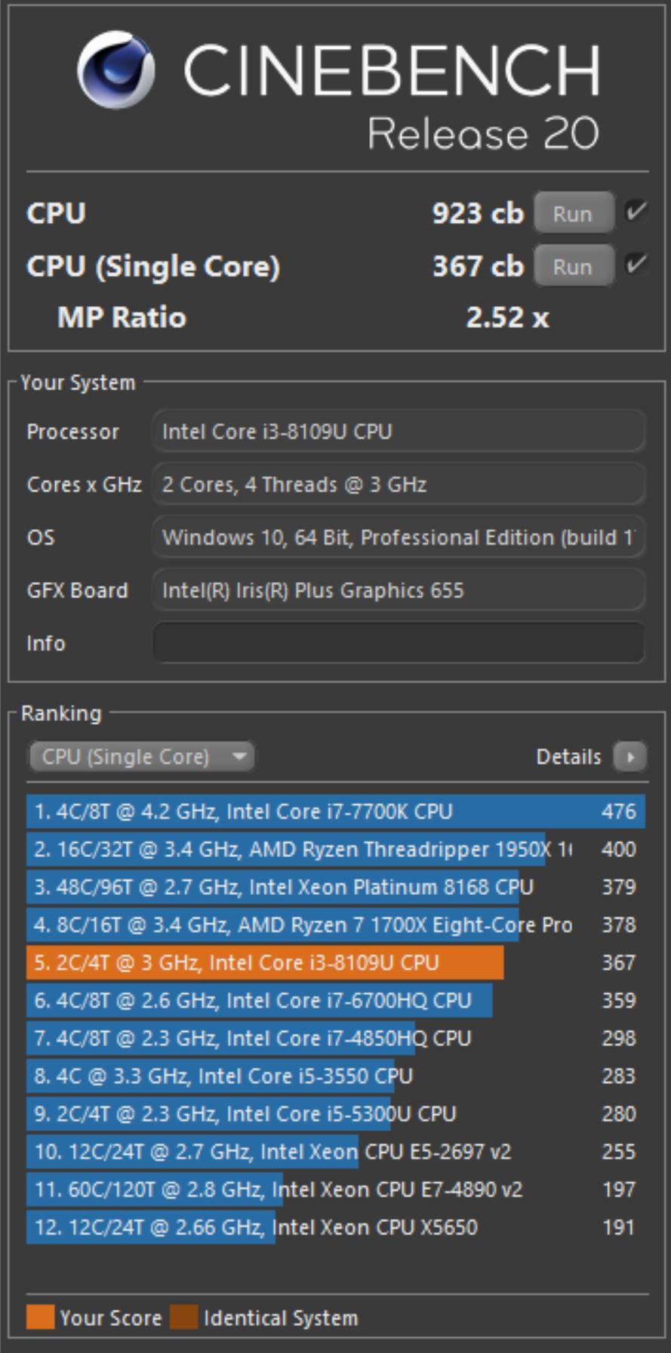Image resolution: width=671 pixels, height=1353 pixels.
Task: Run the CPU (Single Core) benchmark
Action: [x=574, y=267]
